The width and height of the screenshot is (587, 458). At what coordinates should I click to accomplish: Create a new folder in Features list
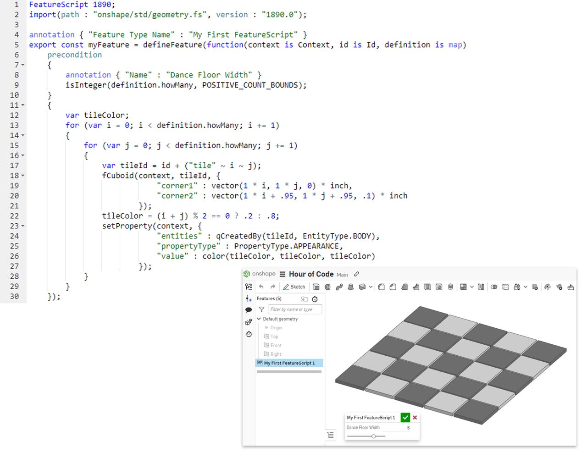[304, 299]
